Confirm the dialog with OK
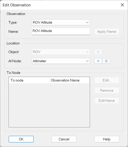Viewport: 128px width, 147px height. click(21, 139)
